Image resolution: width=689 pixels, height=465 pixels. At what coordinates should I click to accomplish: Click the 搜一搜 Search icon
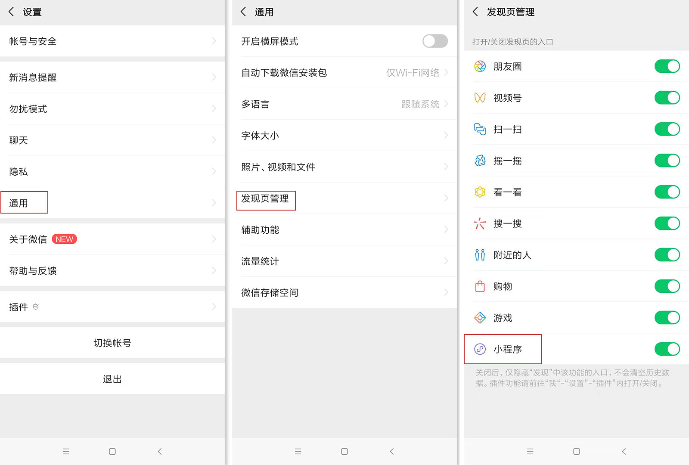coord(480,223)
